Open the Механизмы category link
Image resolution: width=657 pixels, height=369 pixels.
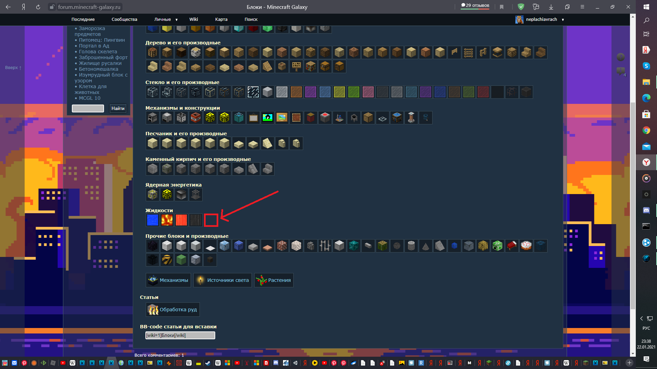pyautogui.click(x=168, y=280)
